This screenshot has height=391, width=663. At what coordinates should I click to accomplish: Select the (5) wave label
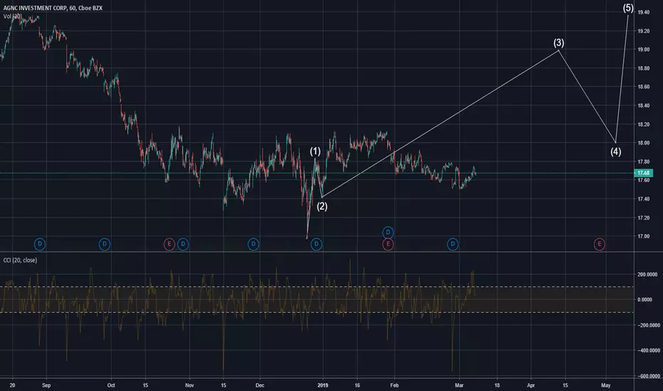pos(628,8)
